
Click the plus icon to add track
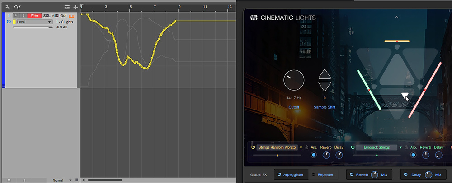pyautogui.click(x=75, y=7)
